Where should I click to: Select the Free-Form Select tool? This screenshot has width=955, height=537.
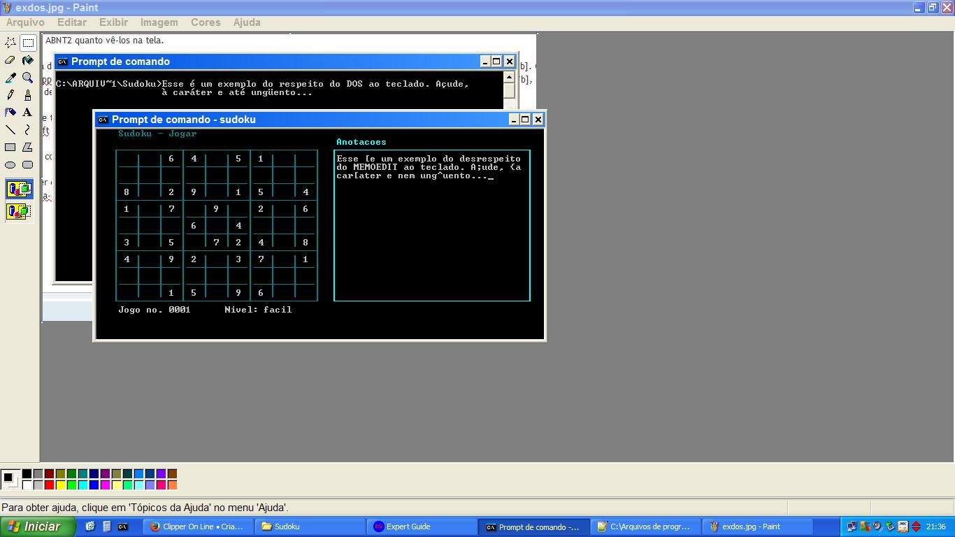[10, 43]
